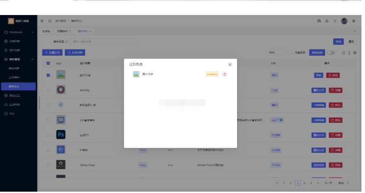This screenshot has width=365, height=193.
Task: Toggle the select-all checkbox in table header
Action: tap(48, 63)
